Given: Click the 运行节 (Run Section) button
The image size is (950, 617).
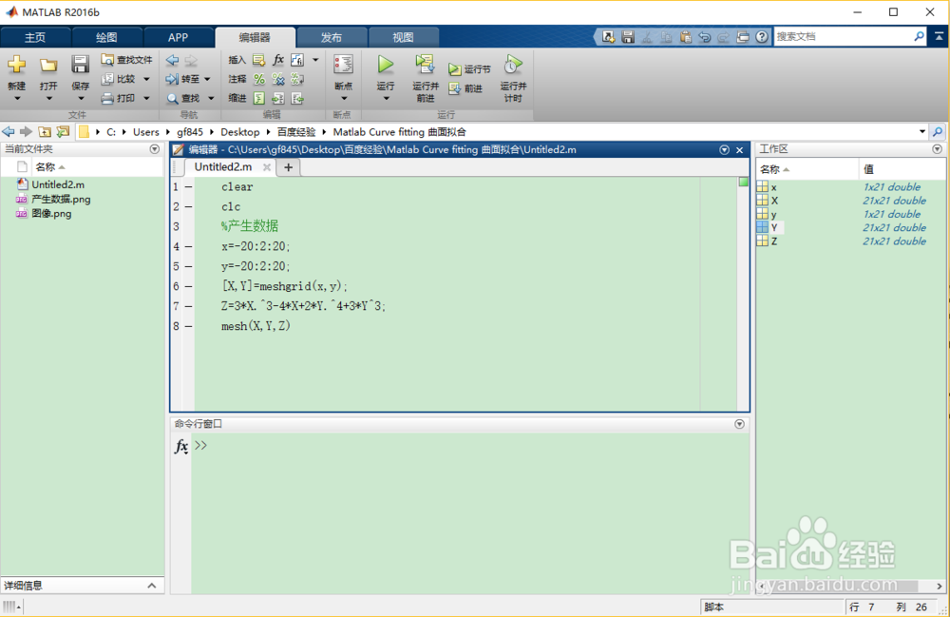Looking at the screenshot, I should (x=469, y=69).
